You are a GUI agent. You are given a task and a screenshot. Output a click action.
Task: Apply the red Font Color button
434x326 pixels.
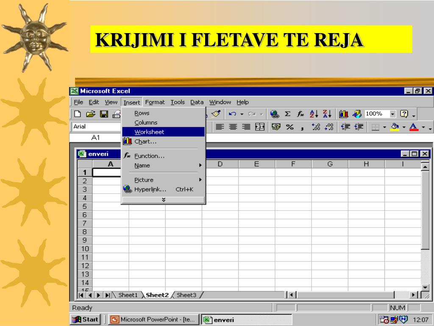click(414, 127)
